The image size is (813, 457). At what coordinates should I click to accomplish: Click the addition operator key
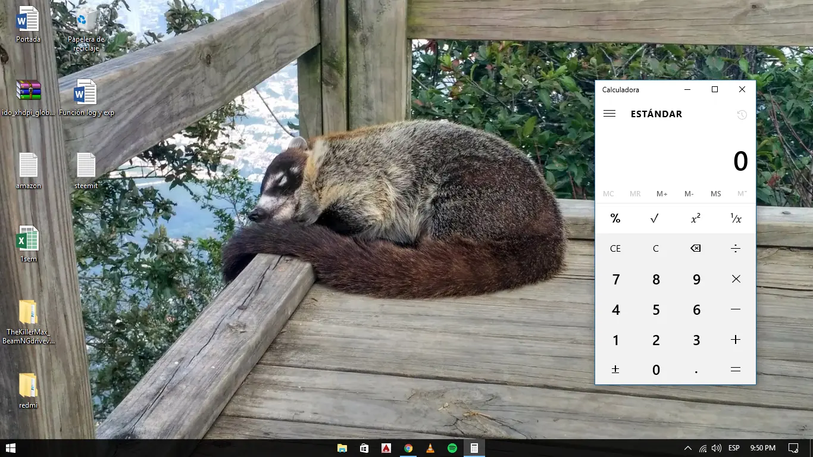pyautogui.click(x=736, y=340)
